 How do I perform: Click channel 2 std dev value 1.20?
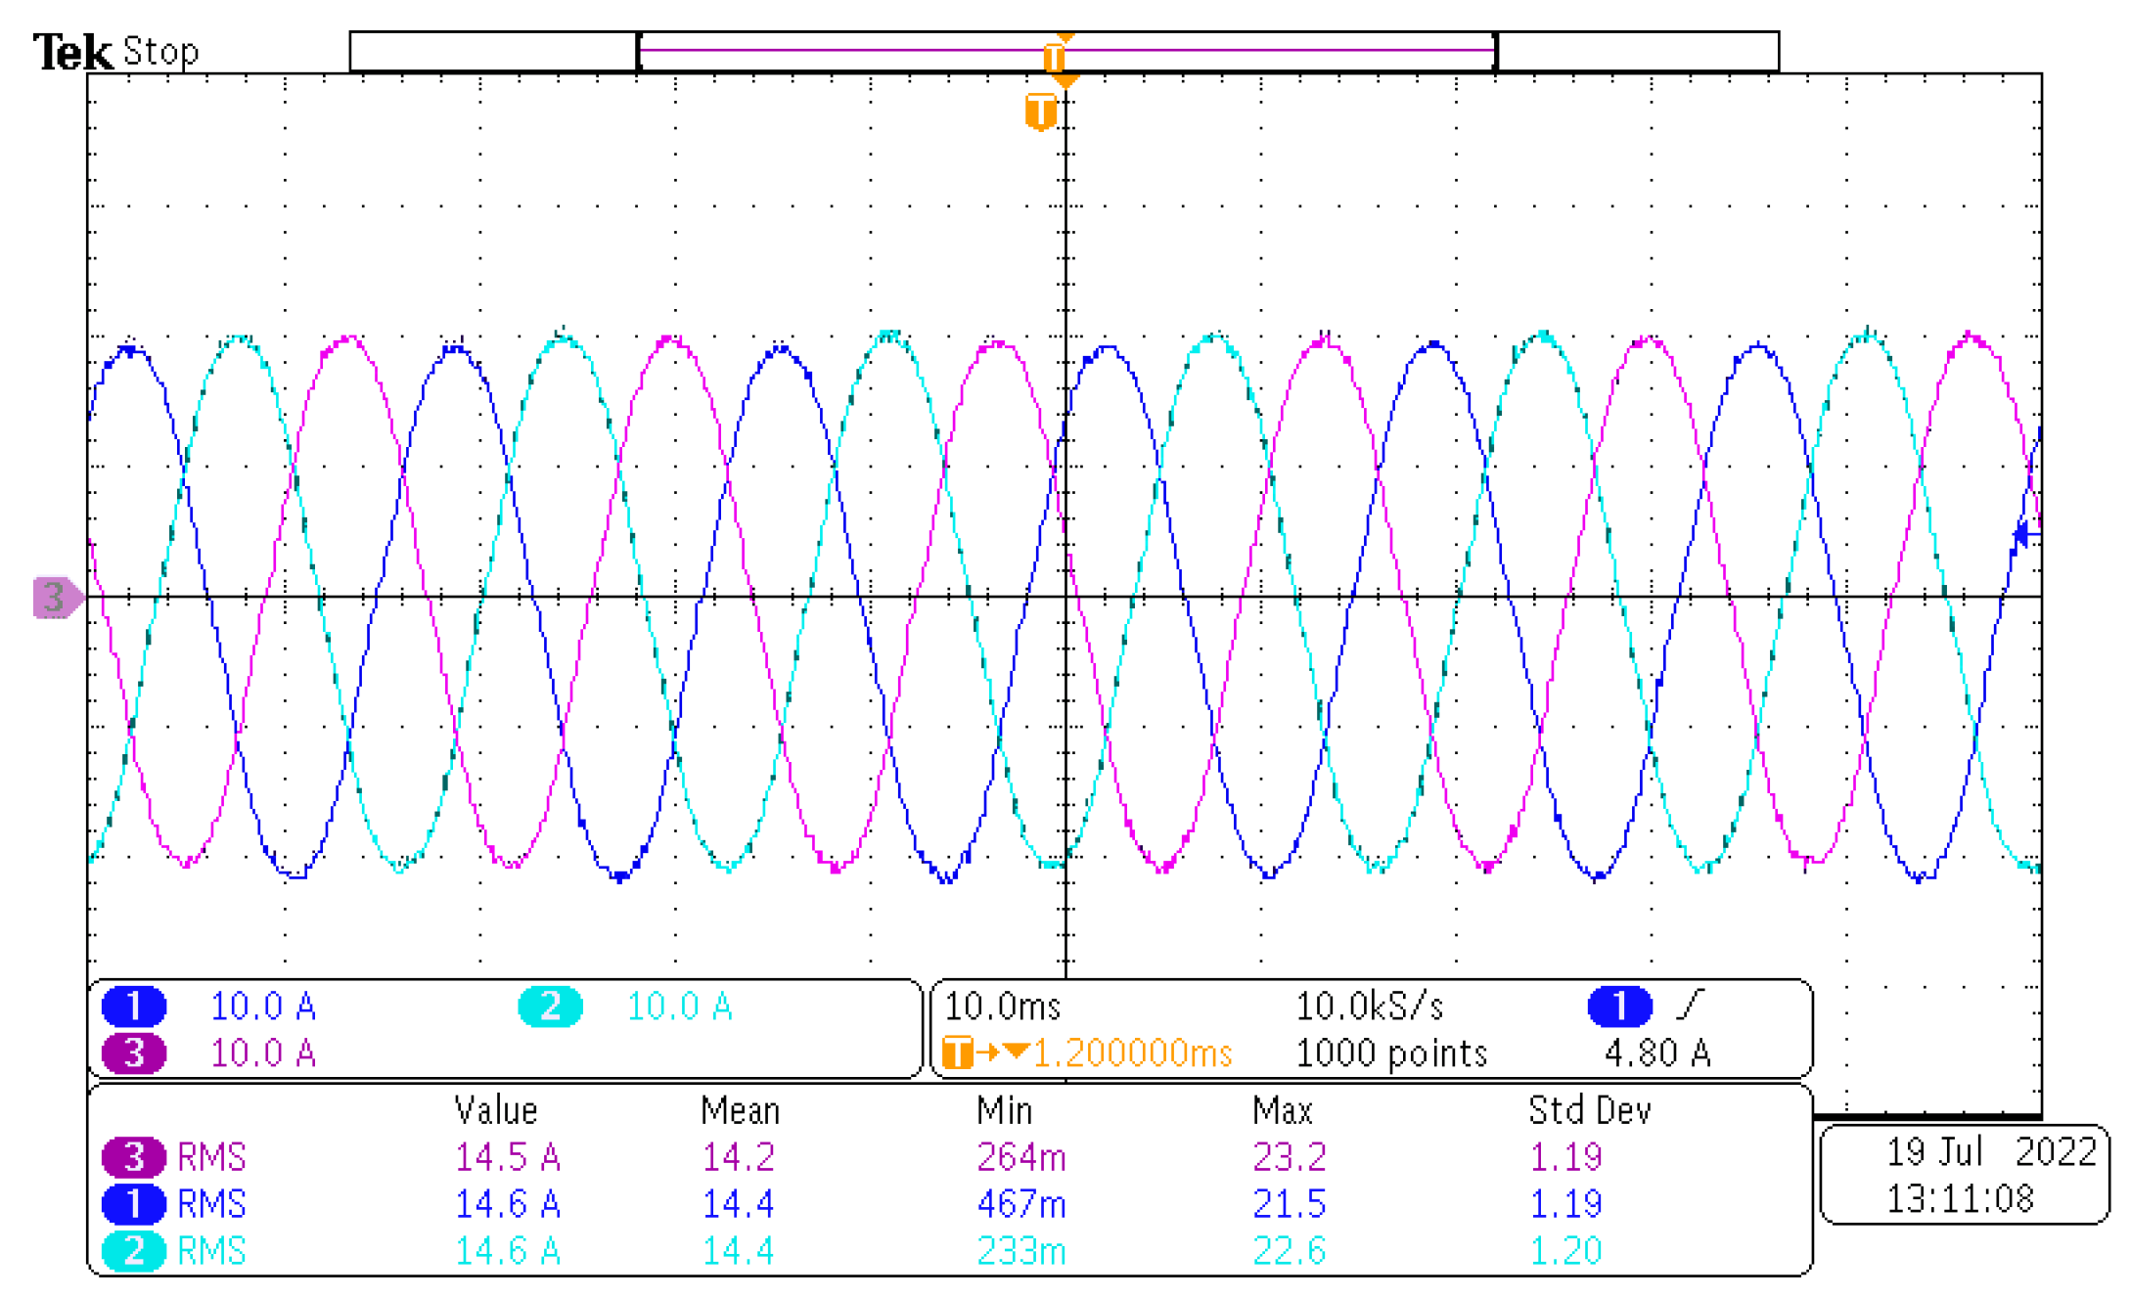coord(1566,1251)
